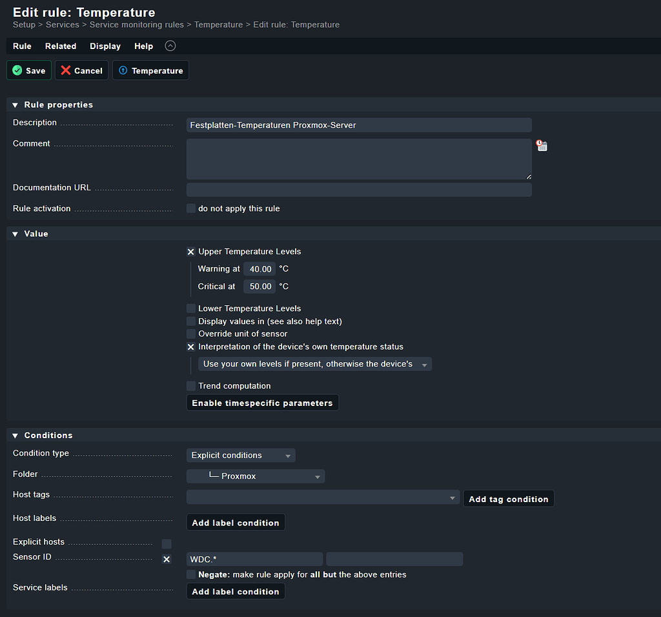Screen dimensions: 661x617
Task: Click the Critical at 50.00 field
Action: tap(259, 287)
